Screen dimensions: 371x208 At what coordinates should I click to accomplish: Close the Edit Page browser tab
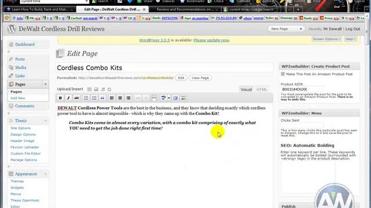click(x=144, y=10)
